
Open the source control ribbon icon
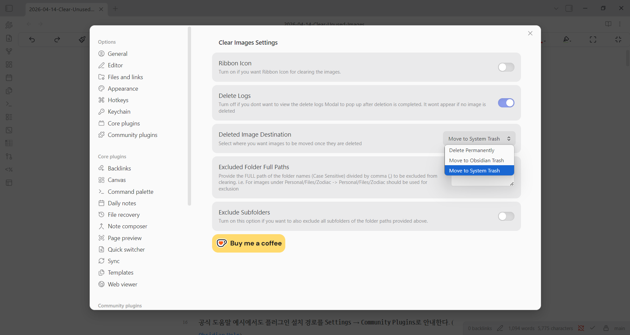[x=9, y=156]
